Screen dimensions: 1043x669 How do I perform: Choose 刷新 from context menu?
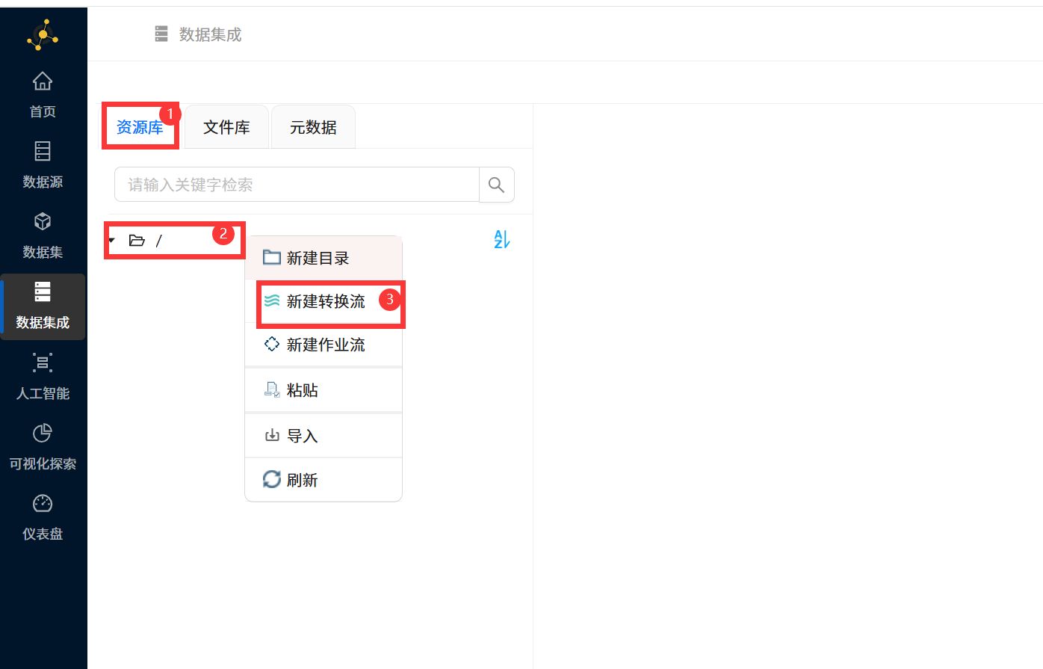[x=324, y=480]
